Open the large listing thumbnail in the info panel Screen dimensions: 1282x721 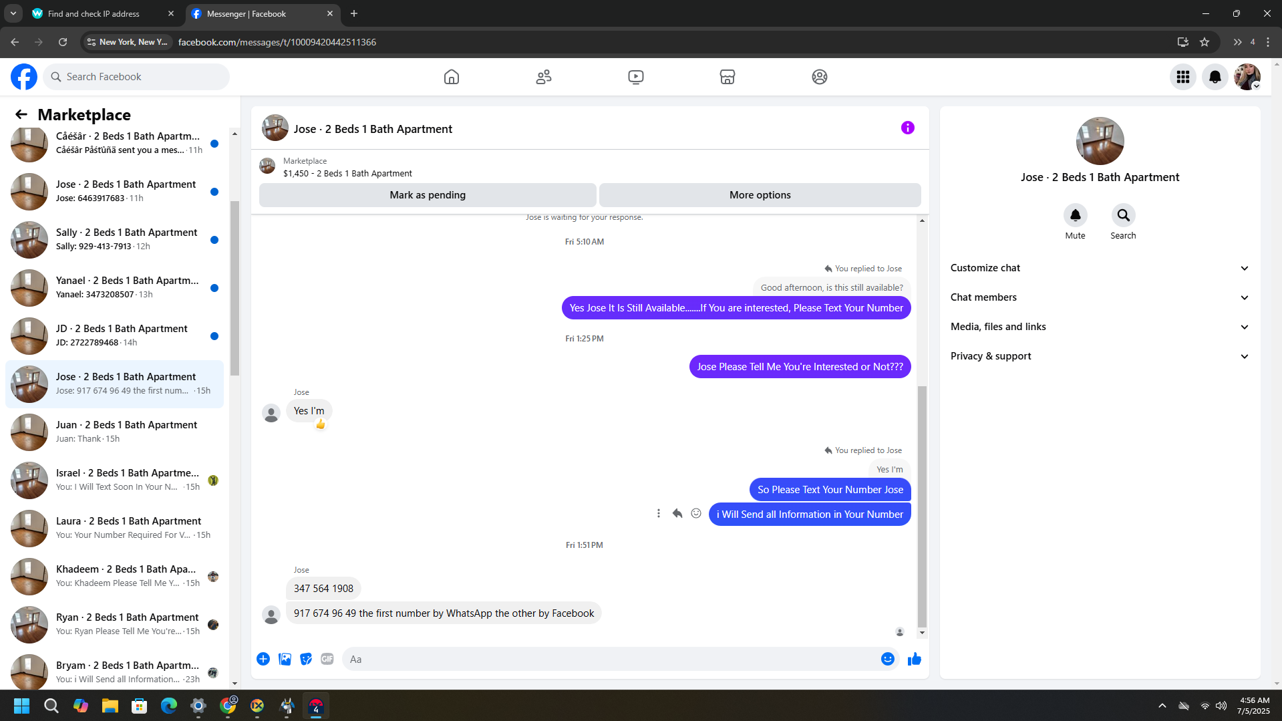click(x=1100, y=141)
